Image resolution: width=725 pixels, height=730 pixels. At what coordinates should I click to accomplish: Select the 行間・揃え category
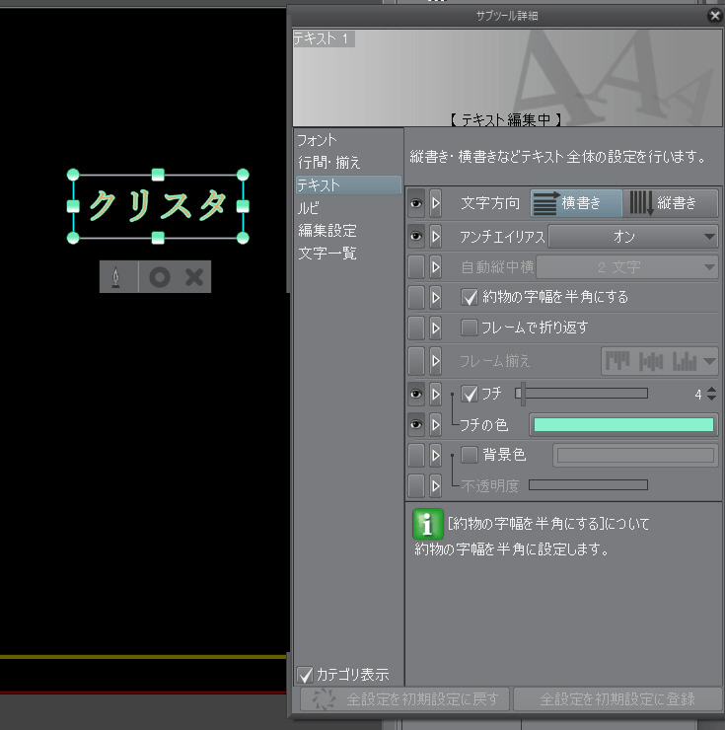[x=329, y=162]
